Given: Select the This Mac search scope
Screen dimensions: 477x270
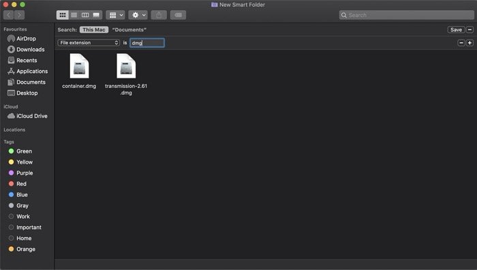Looking at the screenshot, I should 94,29.
